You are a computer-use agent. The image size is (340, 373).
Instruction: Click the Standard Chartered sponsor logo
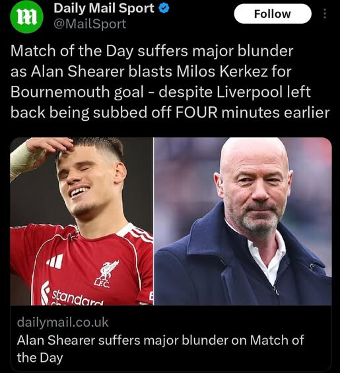tap(71, 294)
